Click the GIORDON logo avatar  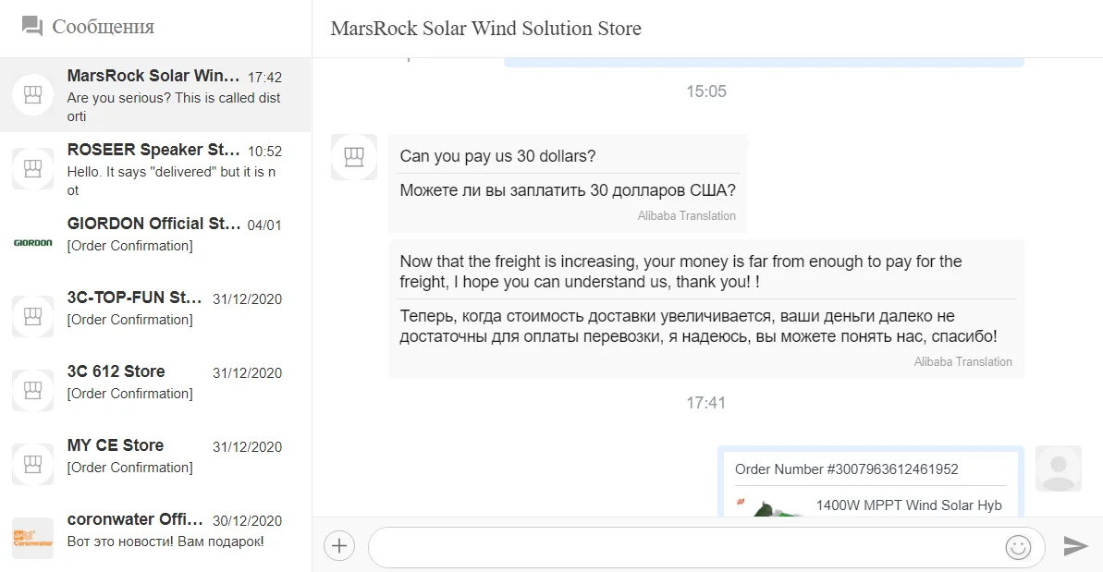(33, 242)
